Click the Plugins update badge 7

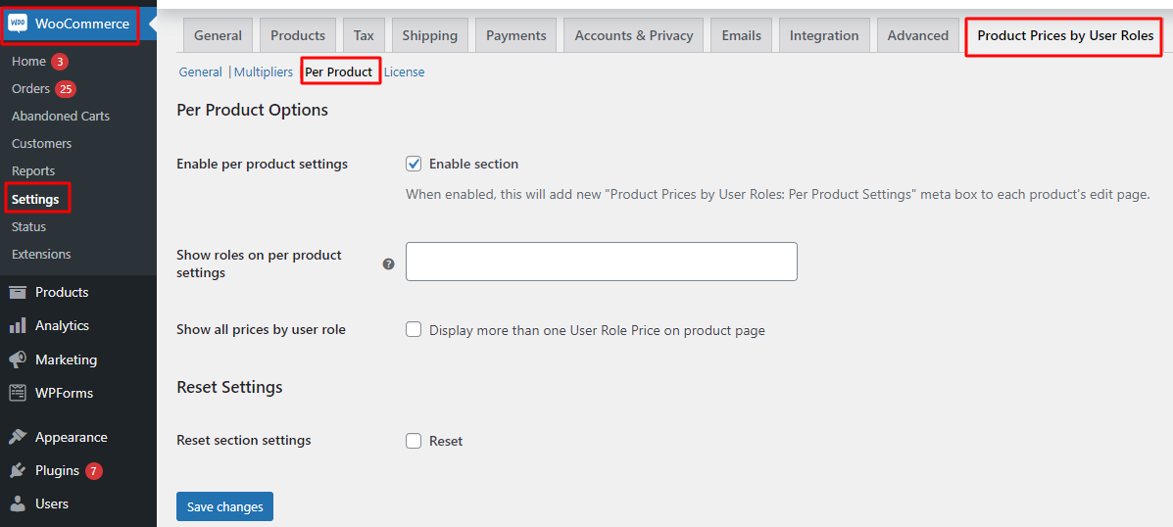click(x=93, y=471)
